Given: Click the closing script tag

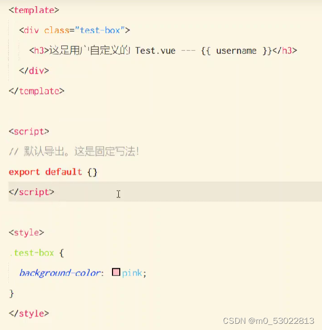Looking at the screenshot, I should pyautogui.click(x=32, y=192).
